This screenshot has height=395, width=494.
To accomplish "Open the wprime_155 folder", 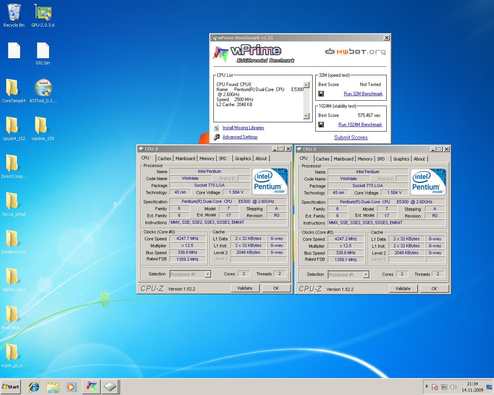I will [x=43, y=129].
